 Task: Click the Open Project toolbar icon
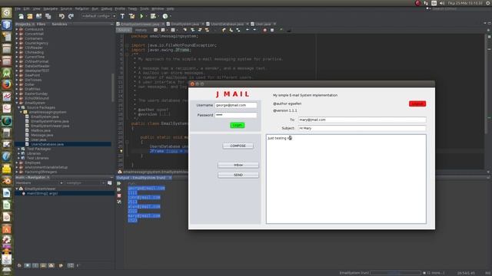pos(39,16)
